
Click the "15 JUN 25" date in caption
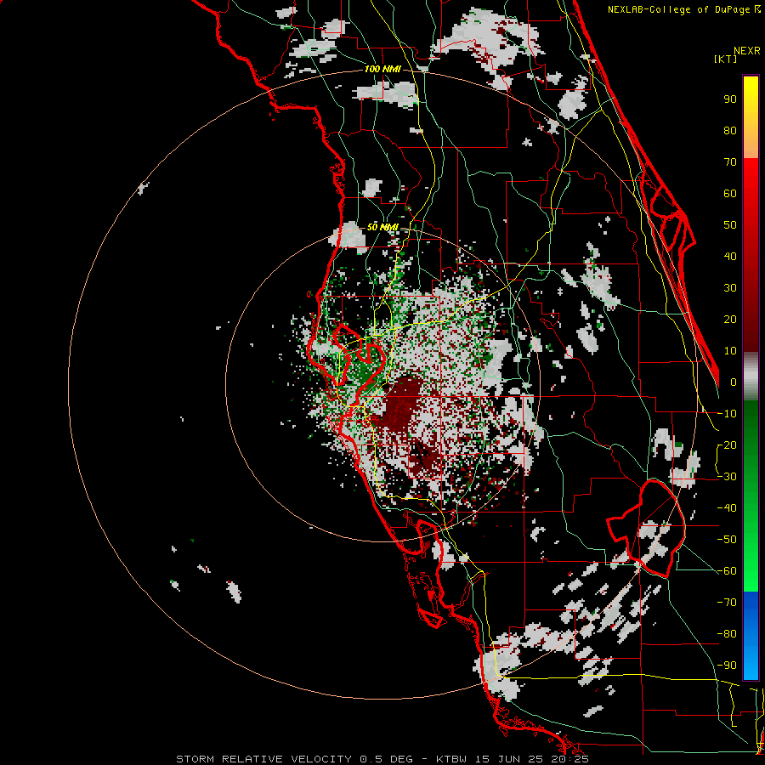512,759
